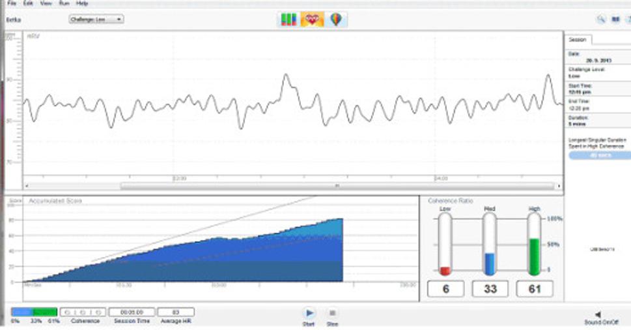The height and width of the screenshot is (330, 631).
Task: Click the High coherence value 61 box
Action: click(535, 289)
